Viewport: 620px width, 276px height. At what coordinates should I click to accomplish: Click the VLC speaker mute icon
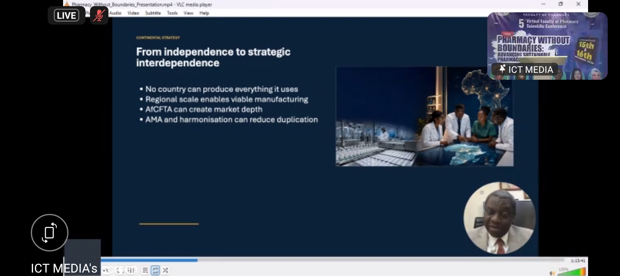(x=552, y=273)
